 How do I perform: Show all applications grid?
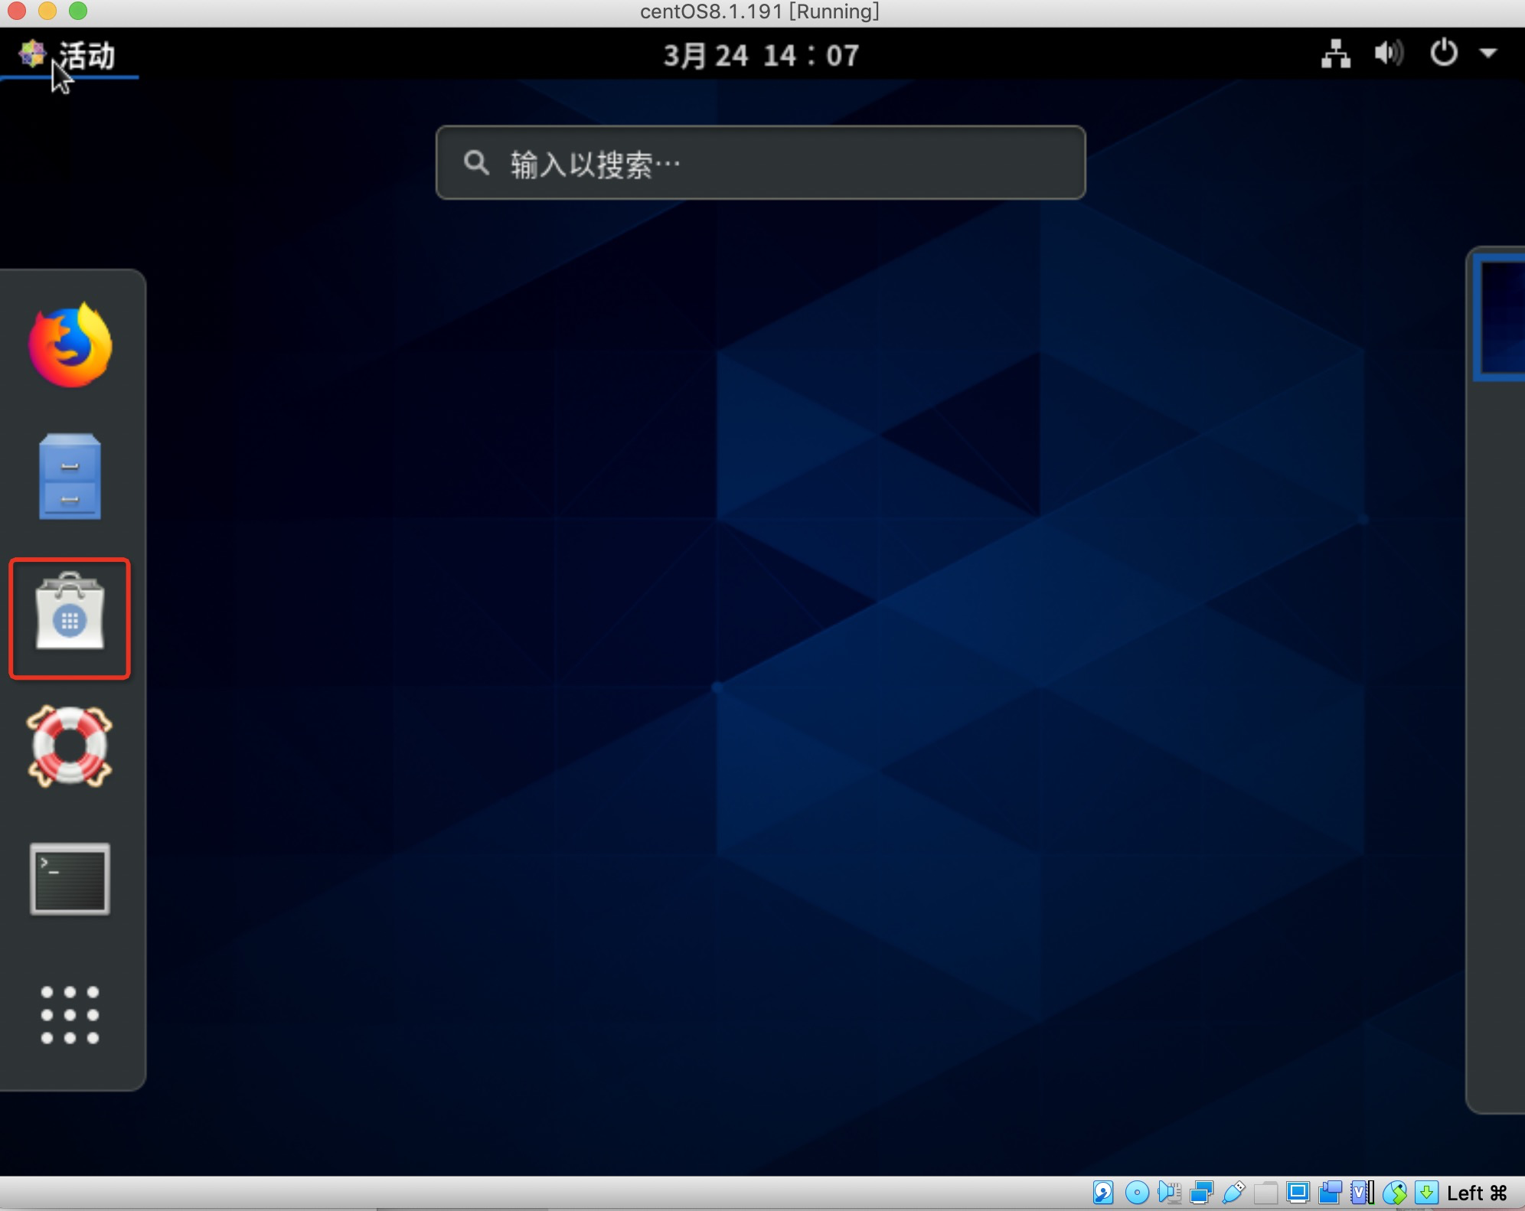[70, 1014]
